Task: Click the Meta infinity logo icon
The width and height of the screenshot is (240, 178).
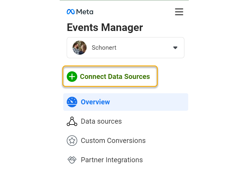Action: click(71, 12)
